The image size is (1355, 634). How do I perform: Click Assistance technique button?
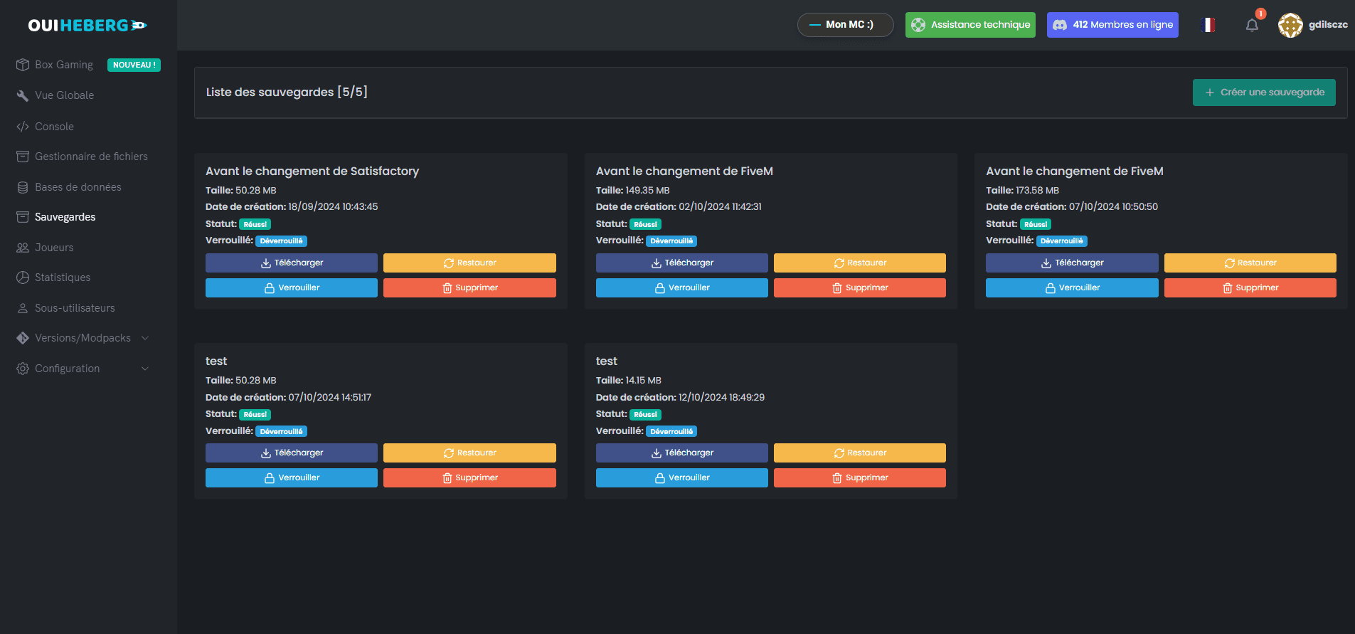970,25
